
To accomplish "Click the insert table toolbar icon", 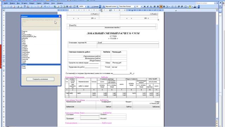I will 61,7.
